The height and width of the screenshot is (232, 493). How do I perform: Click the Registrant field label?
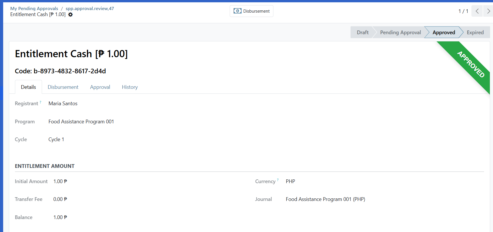click(26, 103)
